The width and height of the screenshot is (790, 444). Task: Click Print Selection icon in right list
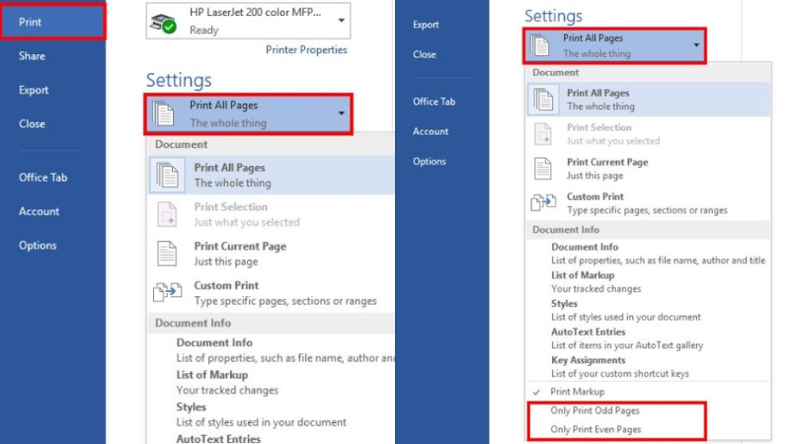pos(544,134)
